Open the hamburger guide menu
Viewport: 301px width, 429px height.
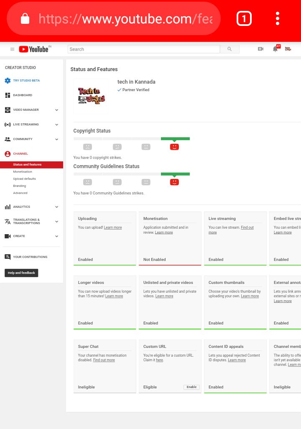coord(12,49)
